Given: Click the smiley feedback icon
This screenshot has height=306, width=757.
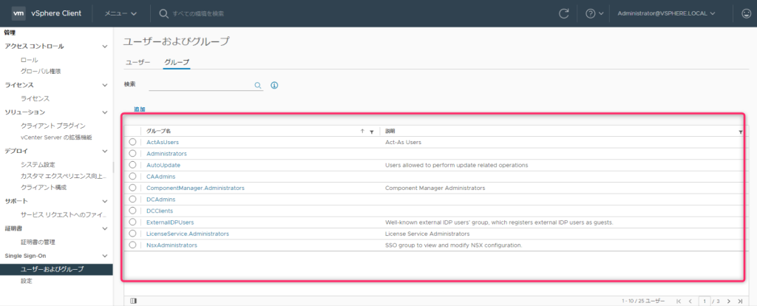Looking at the screenshot, I should 743,13.
